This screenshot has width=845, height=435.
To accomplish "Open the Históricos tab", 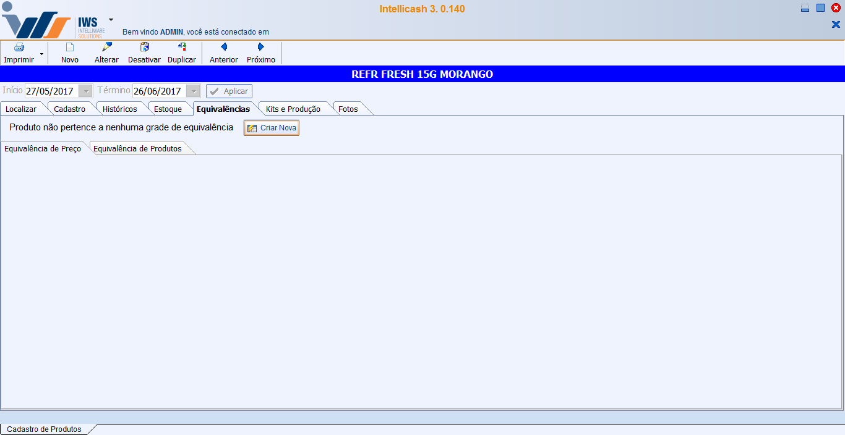I will (120, 109).
